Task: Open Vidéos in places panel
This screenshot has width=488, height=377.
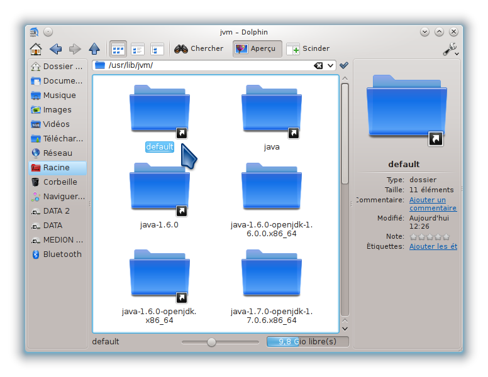Action: (x=58, y=124)
